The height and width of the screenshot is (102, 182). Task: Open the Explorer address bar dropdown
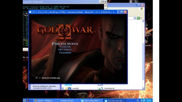(x=135, y=18)
